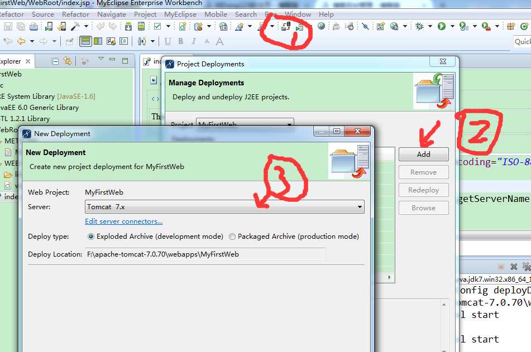Click the Print icon in the toolbar
Image resolution: width=531 pixels, height=352 pixels.
(x=34, y=26)
